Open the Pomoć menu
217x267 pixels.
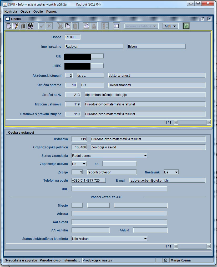click(52, 12)
